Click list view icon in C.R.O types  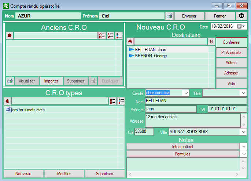point(120,101)
